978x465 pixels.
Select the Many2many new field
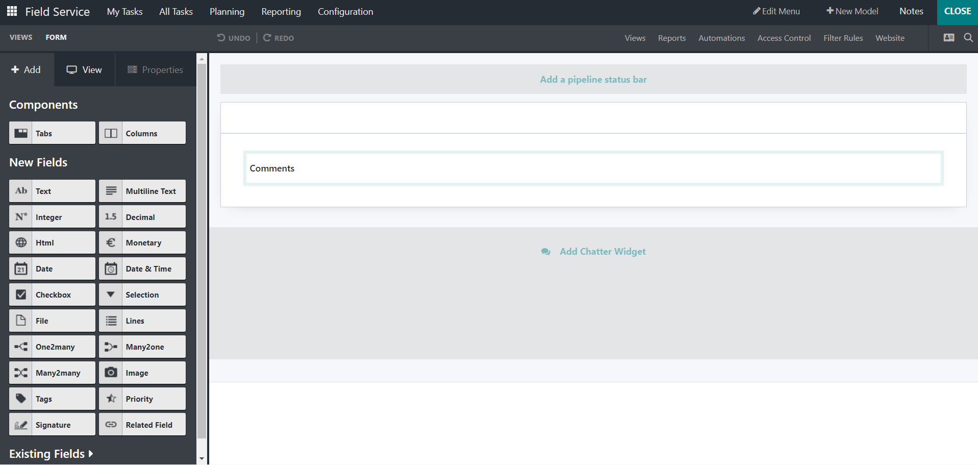coord(52,373)
